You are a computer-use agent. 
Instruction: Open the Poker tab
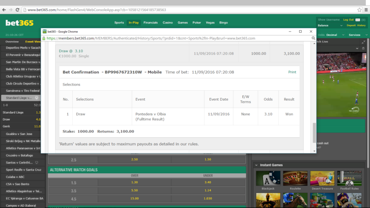coord(197,23)
